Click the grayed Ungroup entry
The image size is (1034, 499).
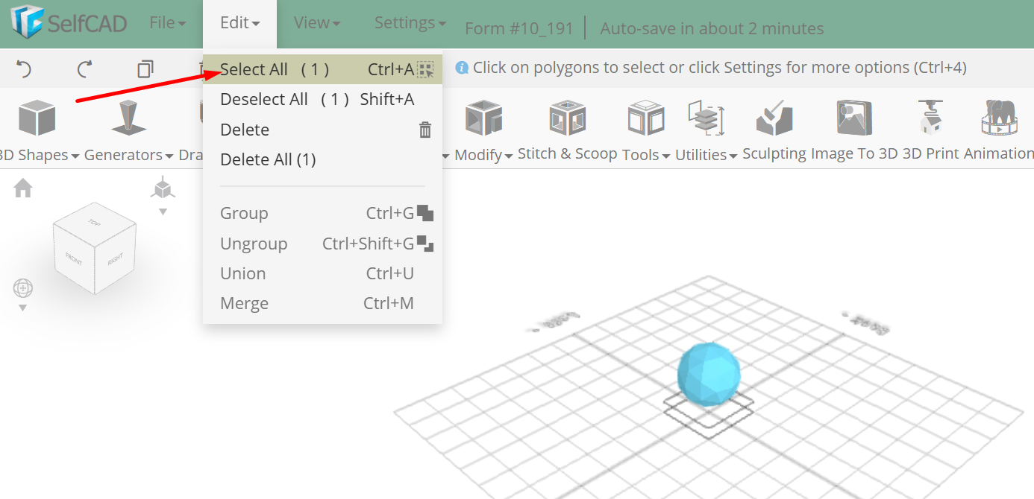[322, 244]
